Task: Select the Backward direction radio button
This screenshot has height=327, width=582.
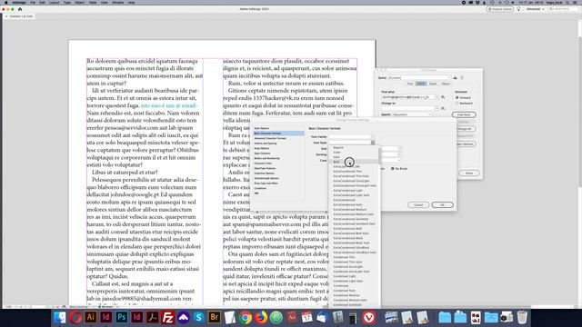Action: 457,103
